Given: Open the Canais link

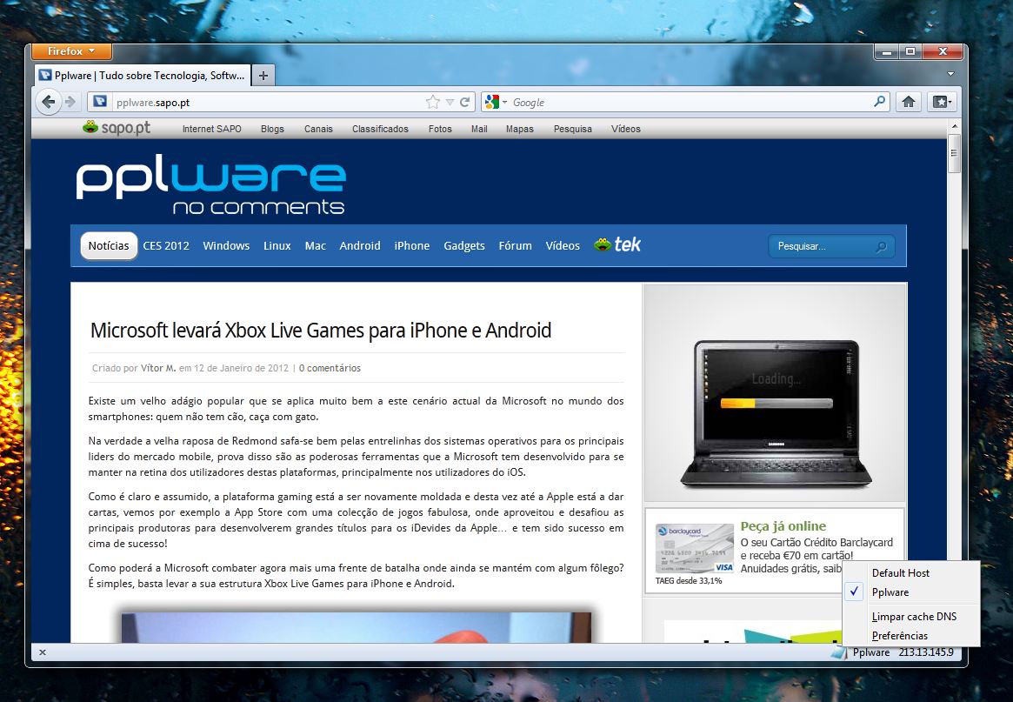Looking at the screenshot, I should [x=318, y=129].
